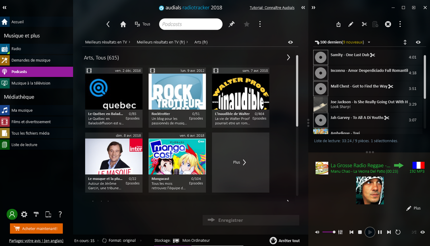The height and width of the screenshot is (246, 430).
Task: Open the home icon in navigation bar
Action: [123, 24]
